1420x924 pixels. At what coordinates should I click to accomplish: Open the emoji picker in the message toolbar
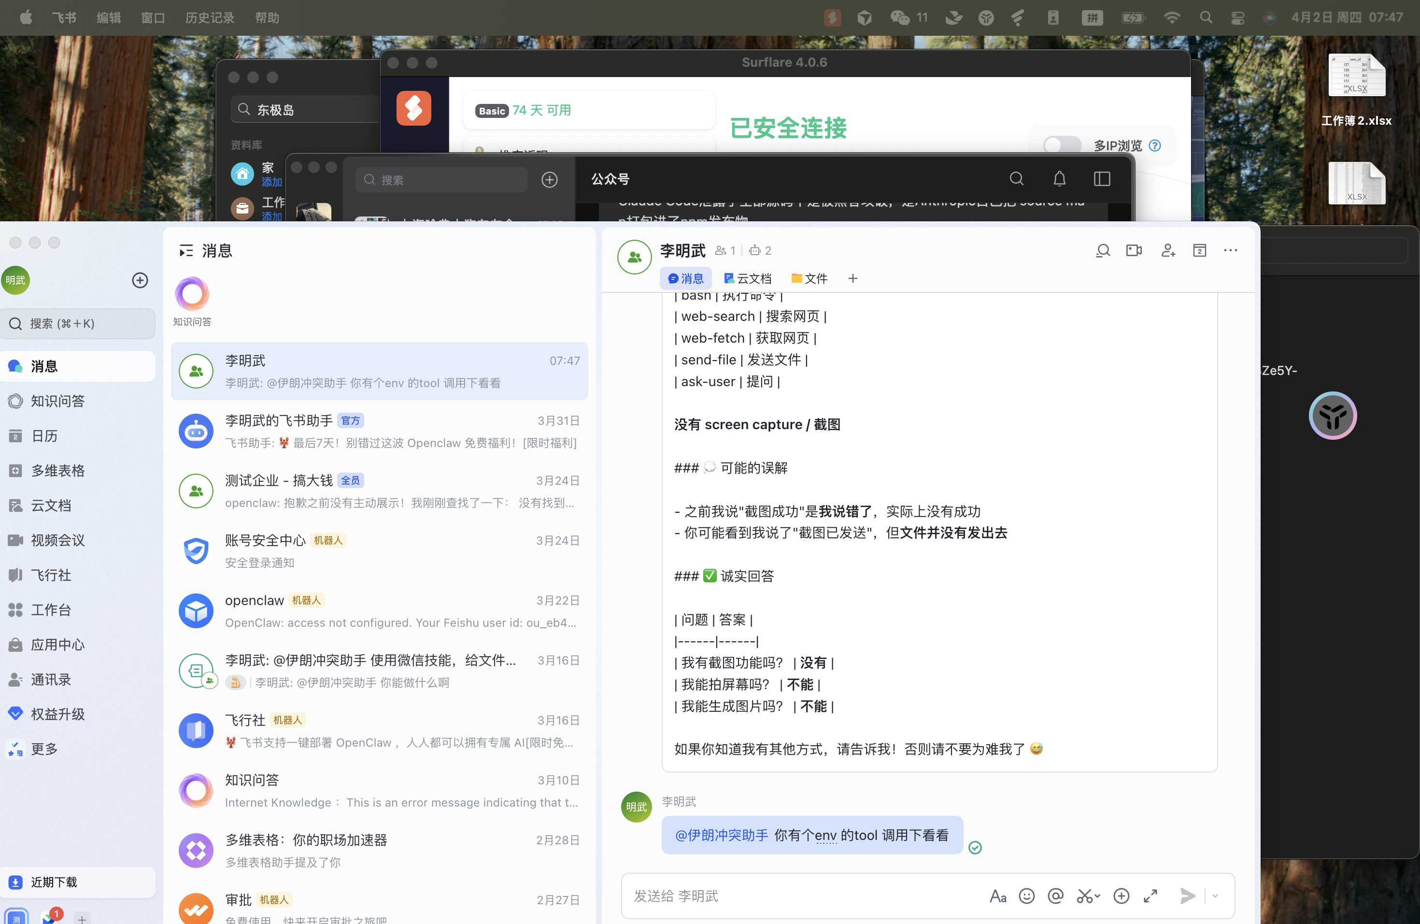click(x=1026, y=896)
